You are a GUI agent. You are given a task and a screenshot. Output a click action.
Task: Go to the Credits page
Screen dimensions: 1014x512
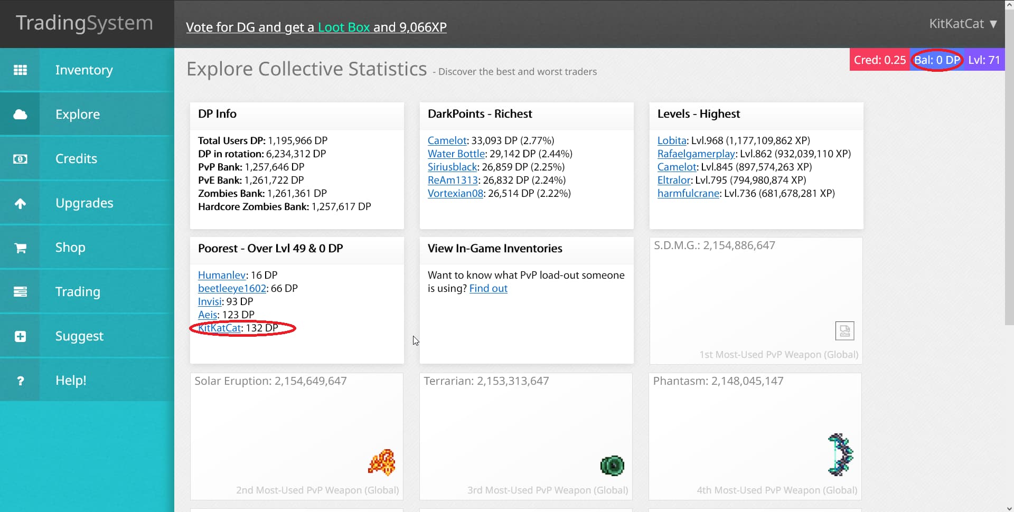point(87,159)
